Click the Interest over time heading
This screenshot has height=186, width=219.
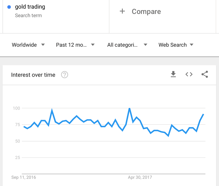[x=33, y=75]
